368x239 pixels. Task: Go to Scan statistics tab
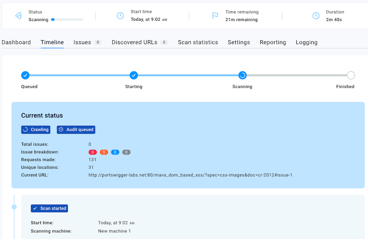click(x=198, y=42)
